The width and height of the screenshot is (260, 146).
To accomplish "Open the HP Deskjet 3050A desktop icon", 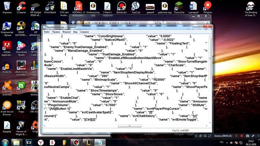I will (x=35, y=9).
